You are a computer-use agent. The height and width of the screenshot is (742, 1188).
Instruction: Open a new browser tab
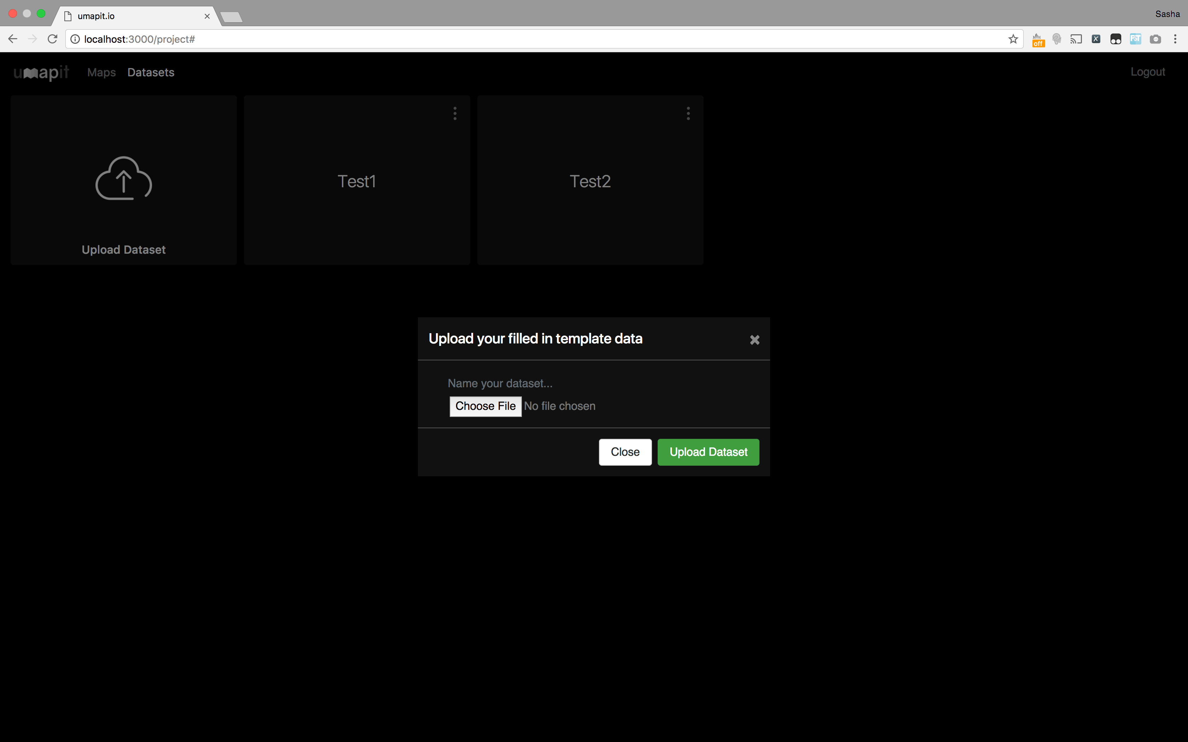point(231,18)
